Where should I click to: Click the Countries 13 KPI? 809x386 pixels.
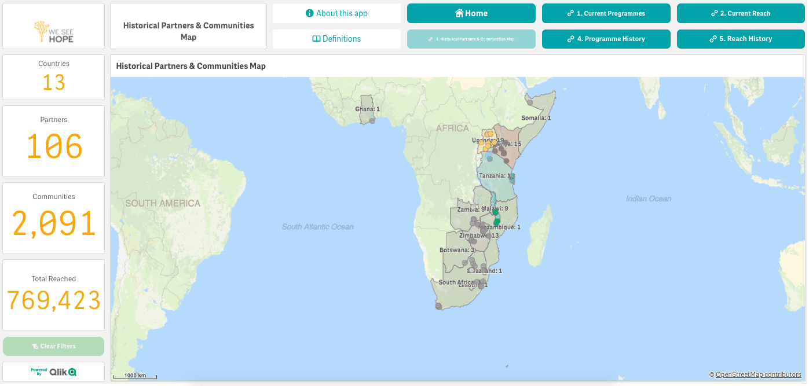[53, 77]
